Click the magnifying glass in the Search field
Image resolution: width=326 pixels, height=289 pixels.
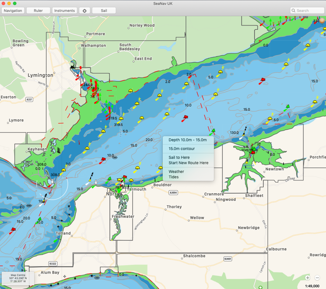(294, 11)
